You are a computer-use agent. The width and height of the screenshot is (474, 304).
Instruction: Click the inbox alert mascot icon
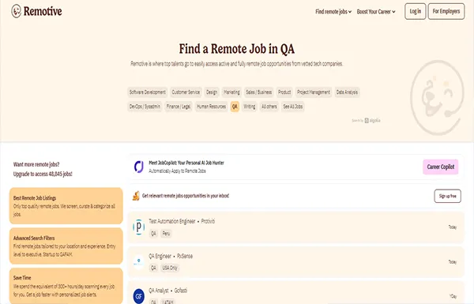pos(136,196)
